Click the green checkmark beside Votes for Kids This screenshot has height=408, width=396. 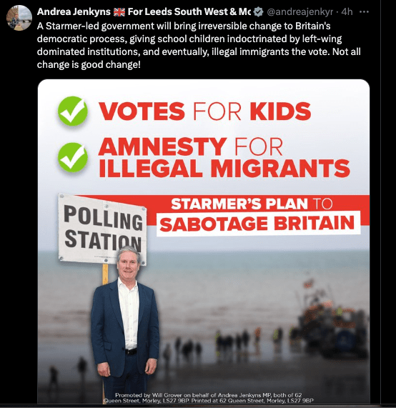click(x=73, y=111)
